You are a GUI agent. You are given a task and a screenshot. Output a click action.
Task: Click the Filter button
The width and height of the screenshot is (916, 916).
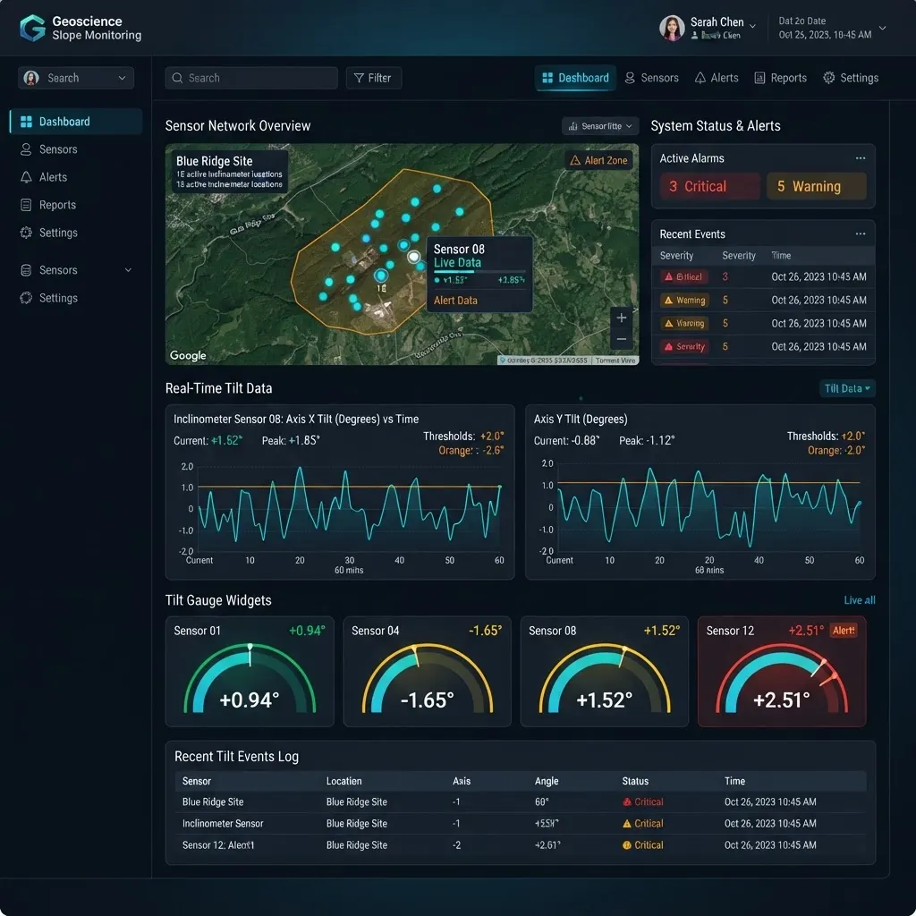tap(373, 78)
